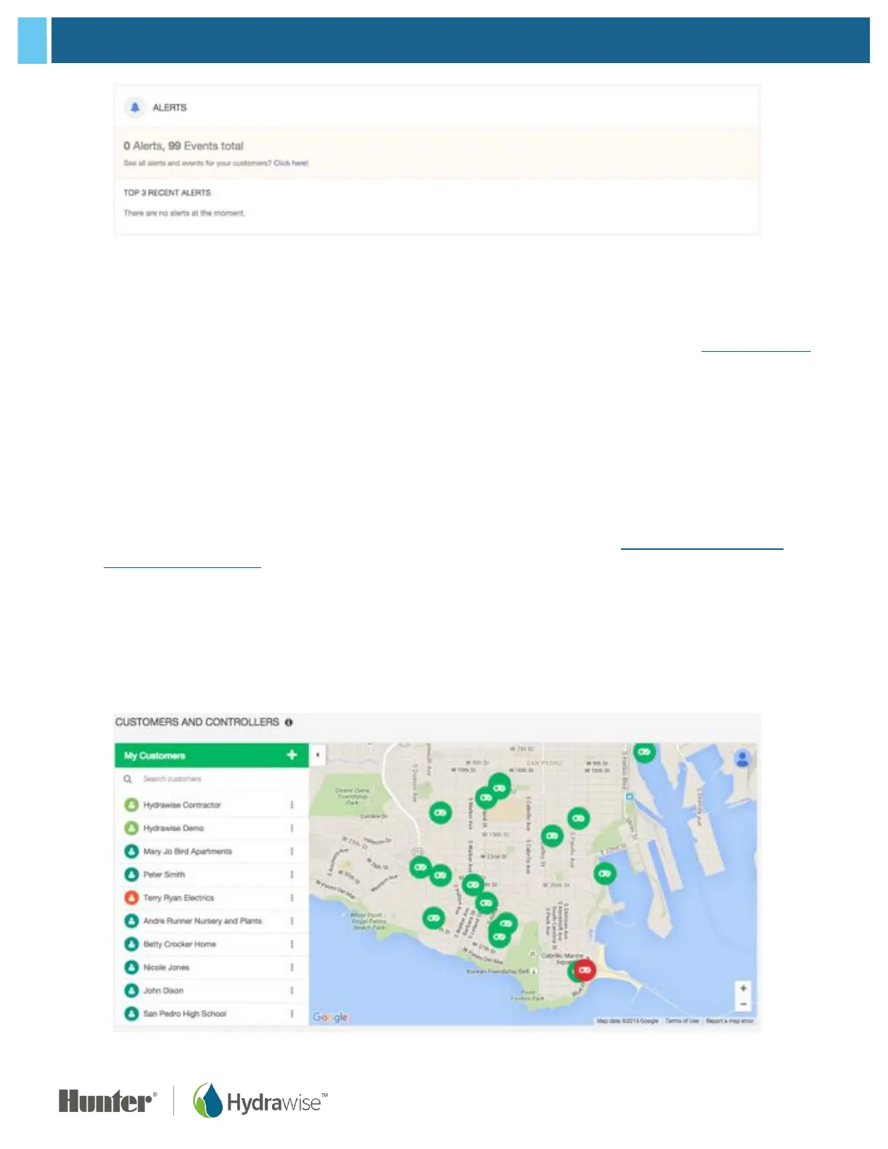
Task: Click the green marker by White Point beach
Action: (434, 918)
